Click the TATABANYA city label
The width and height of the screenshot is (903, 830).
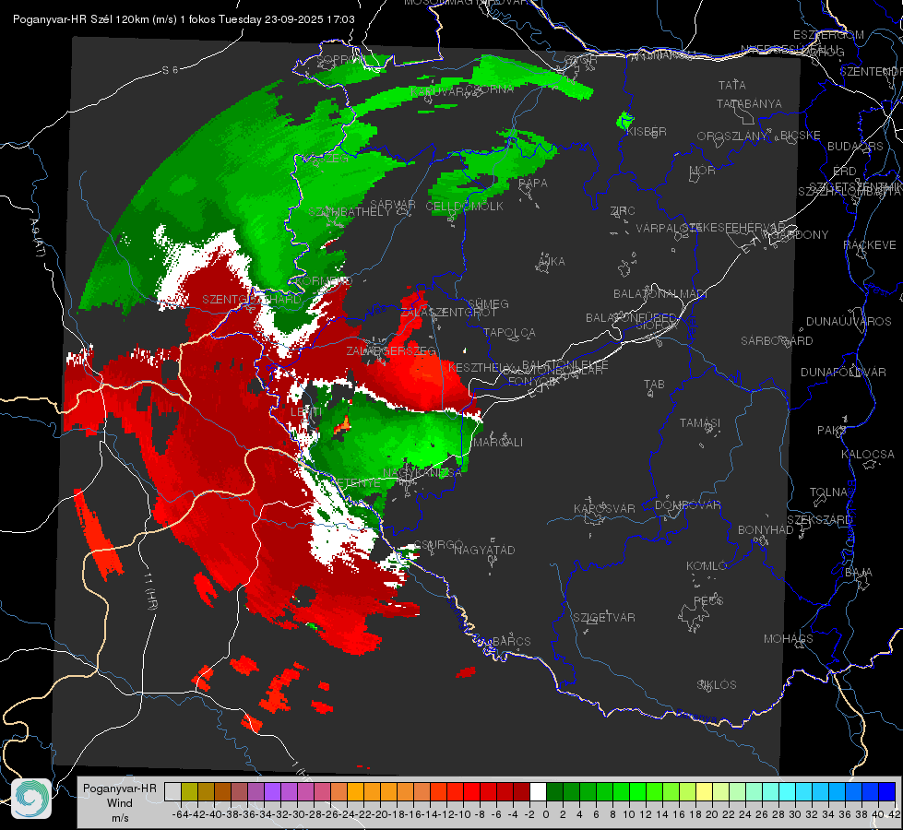point(749,103)
